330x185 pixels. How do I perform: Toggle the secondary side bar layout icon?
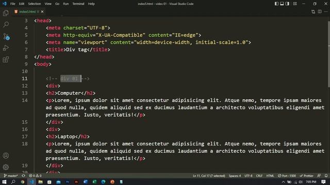(x=287, y=4)
